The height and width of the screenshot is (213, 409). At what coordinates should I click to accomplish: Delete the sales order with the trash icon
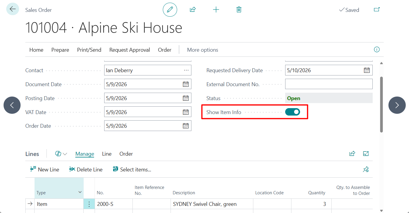pyautogui.click(x=238, y=10)
